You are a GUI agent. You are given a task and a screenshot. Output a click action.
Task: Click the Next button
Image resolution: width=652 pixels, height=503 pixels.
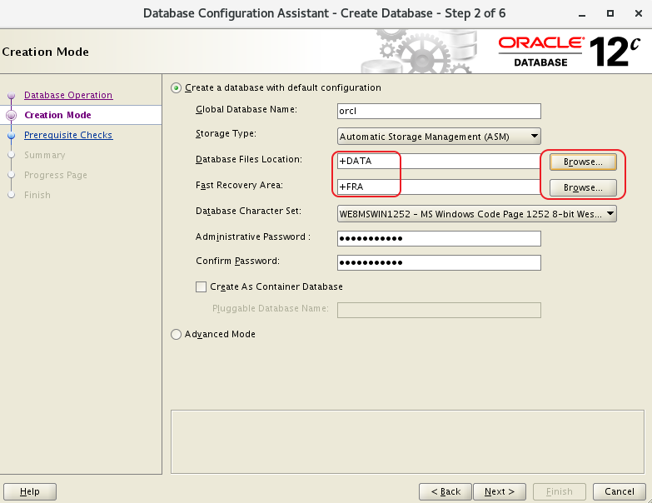(500, 491)
